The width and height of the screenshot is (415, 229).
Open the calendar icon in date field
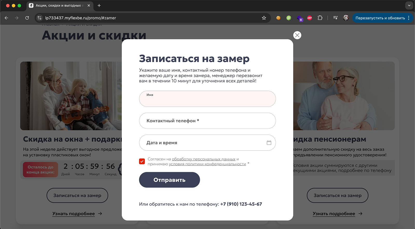(x=269, y=143)
